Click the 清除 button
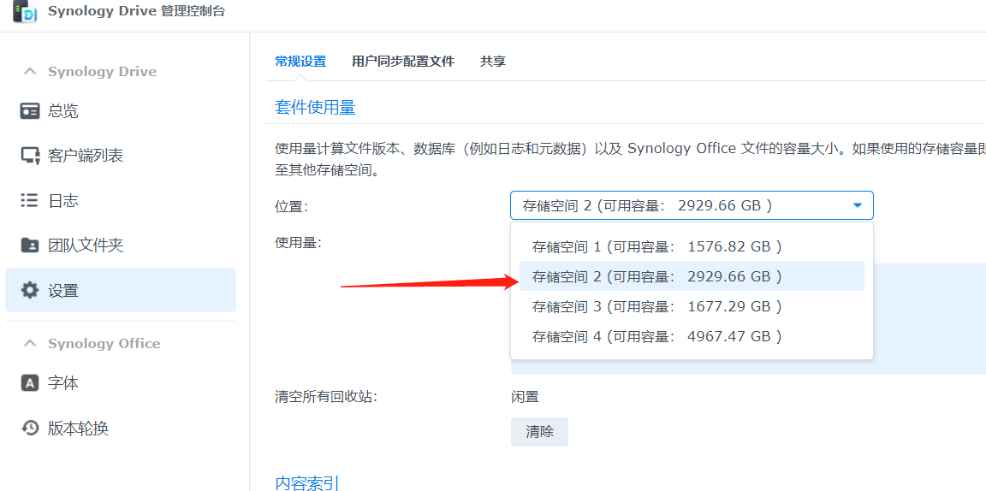 (x=539, y=432)
